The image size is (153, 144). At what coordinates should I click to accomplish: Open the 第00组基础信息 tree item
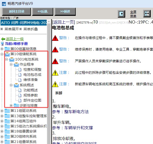click(x=23, y=49)
